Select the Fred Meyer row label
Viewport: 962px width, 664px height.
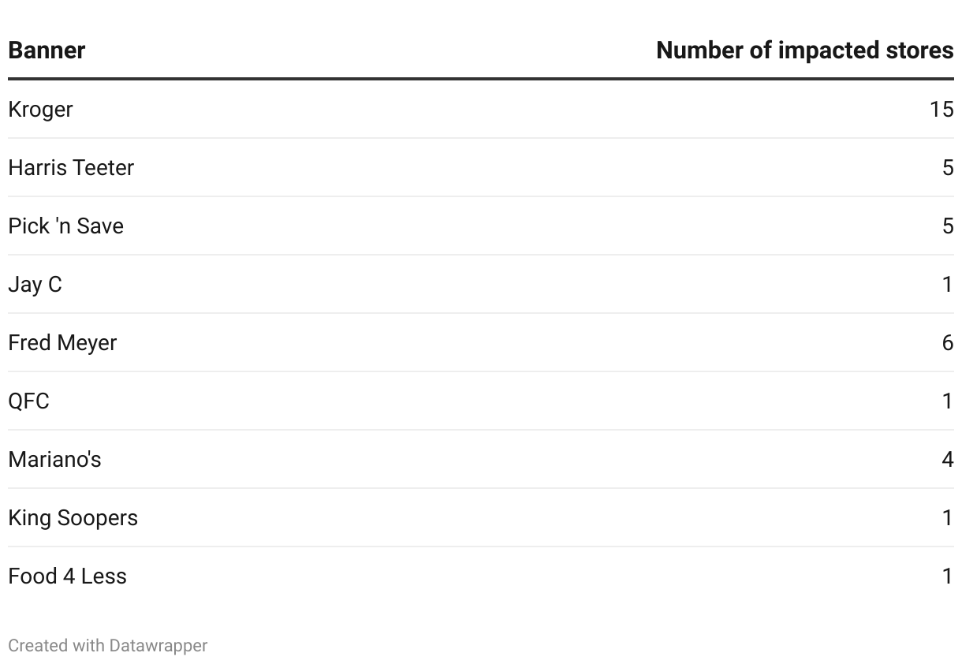pos(62,342)
